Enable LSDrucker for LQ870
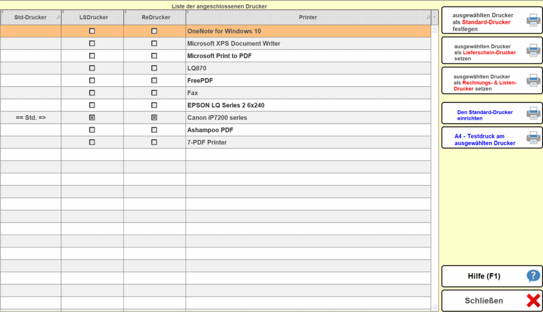This screenshot has width=543, height=312. point(92,68)
